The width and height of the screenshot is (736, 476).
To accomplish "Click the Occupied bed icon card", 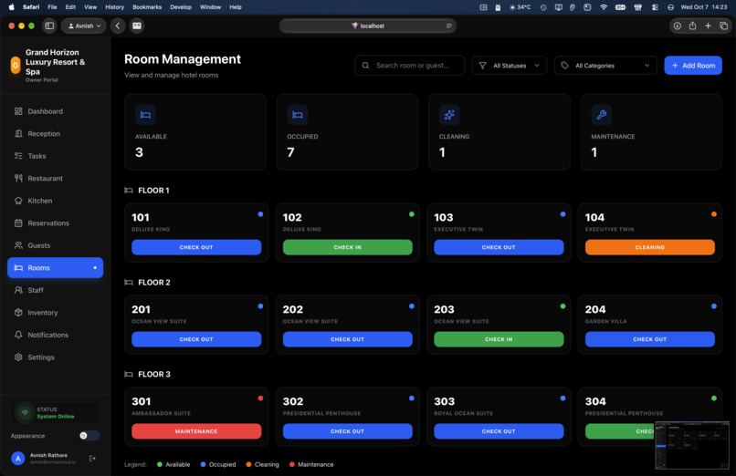I will tap(298, 115).
